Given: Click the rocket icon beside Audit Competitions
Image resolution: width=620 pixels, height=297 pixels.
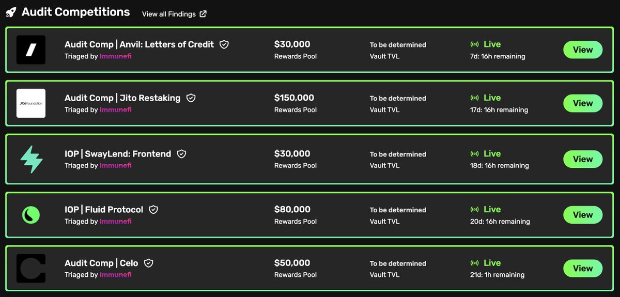Looking at the screenshot, I should [11, 12].
